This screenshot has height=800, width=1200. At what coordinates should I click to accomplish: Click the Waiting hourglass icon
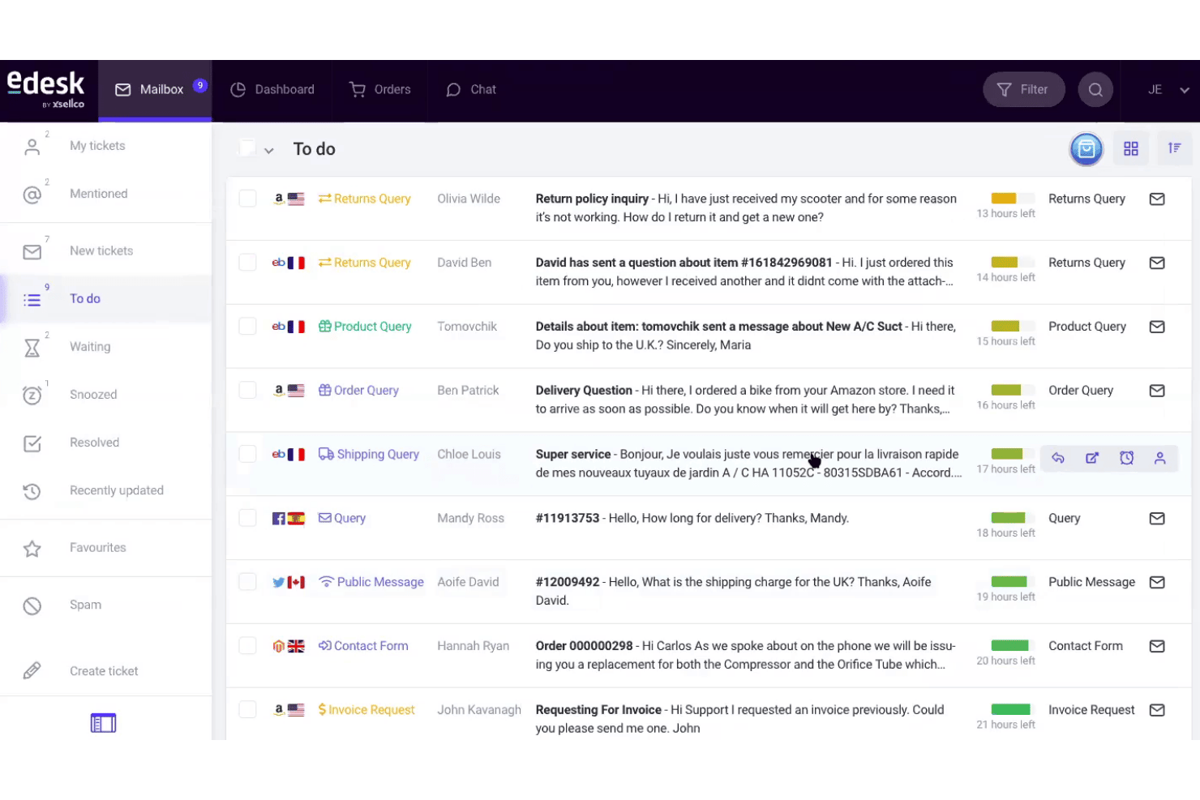coord(32,348)
